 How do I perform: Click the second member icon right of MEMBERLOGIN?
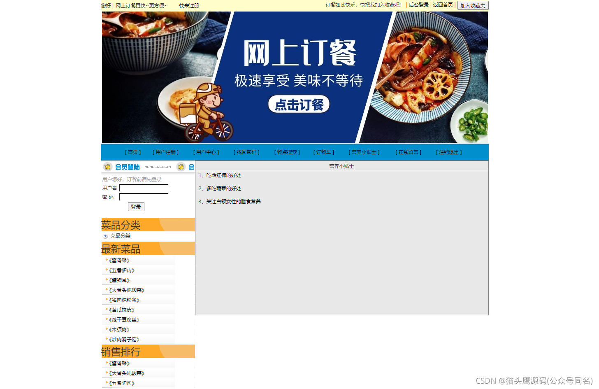tap(181, 167)
